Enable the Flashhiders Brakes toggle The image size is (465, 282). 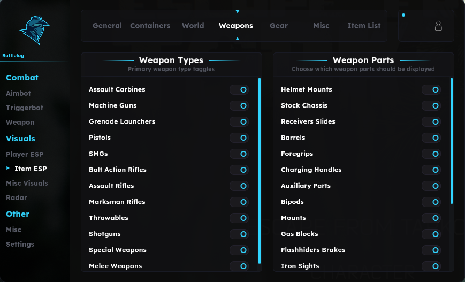point(431,250)
